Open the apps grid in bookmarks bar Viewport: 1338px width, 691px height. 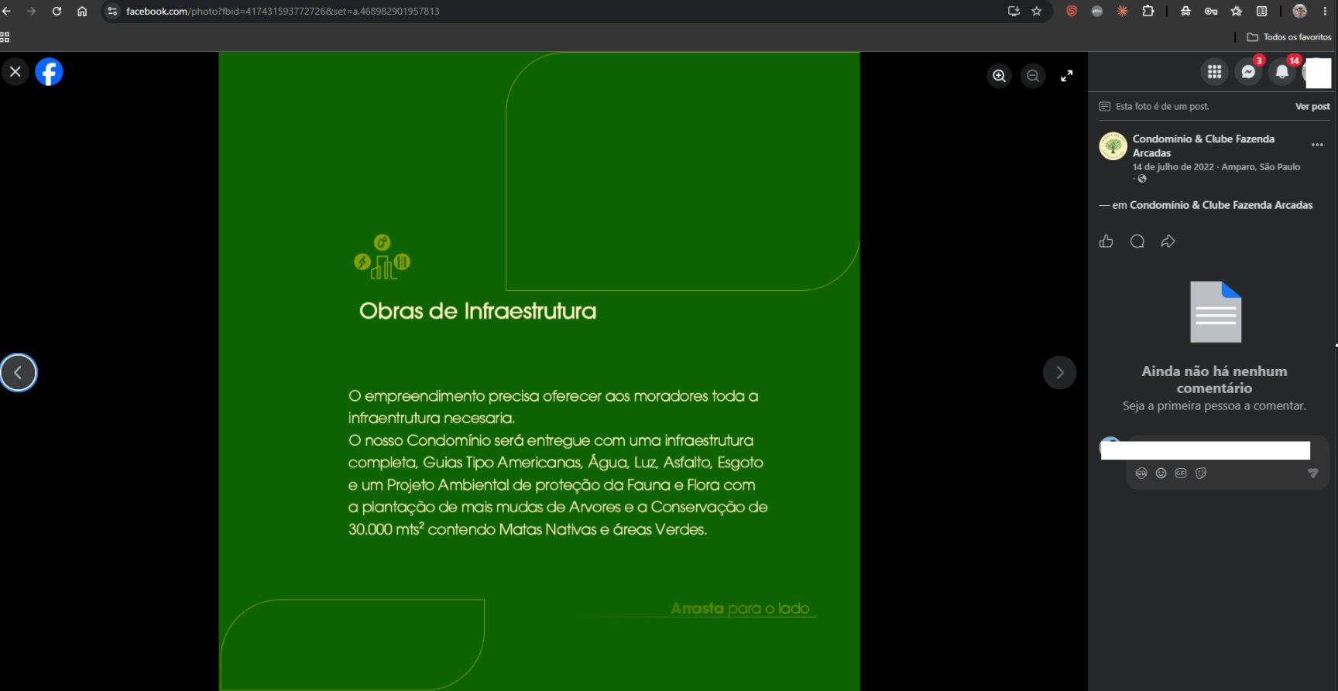click(5, 37)
